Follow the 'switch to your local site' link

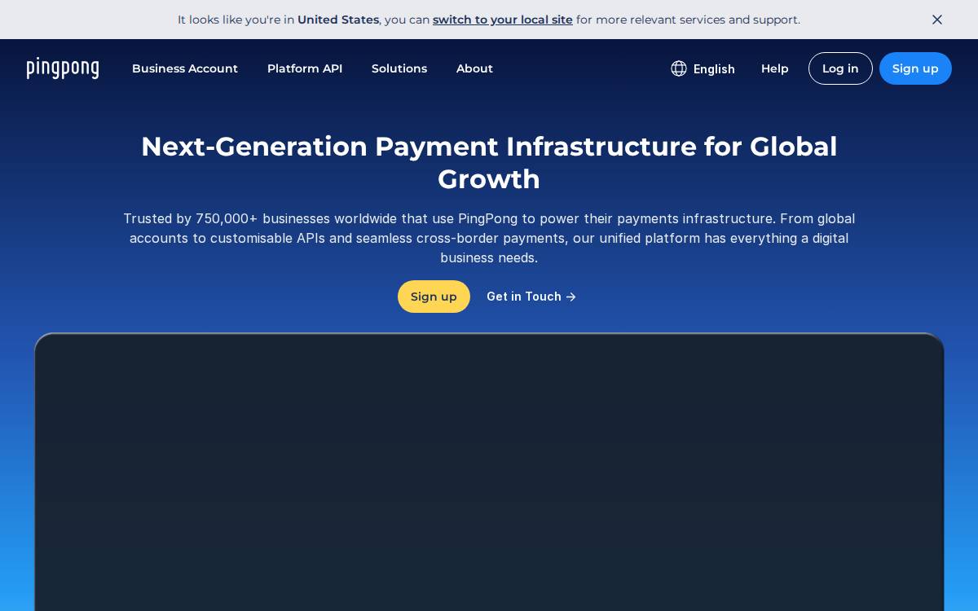pos(503,20)
